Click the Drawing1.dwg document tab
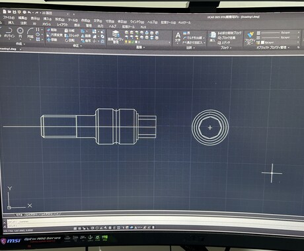 (x=8, y=49)
